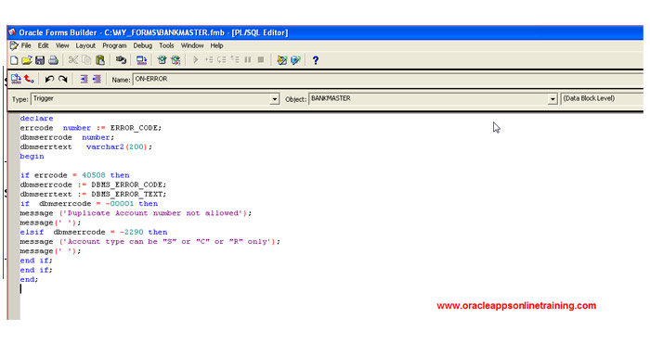Click the Cut scissors icon
Viewport: 650px width, 343px height.
tap(73, 60)
